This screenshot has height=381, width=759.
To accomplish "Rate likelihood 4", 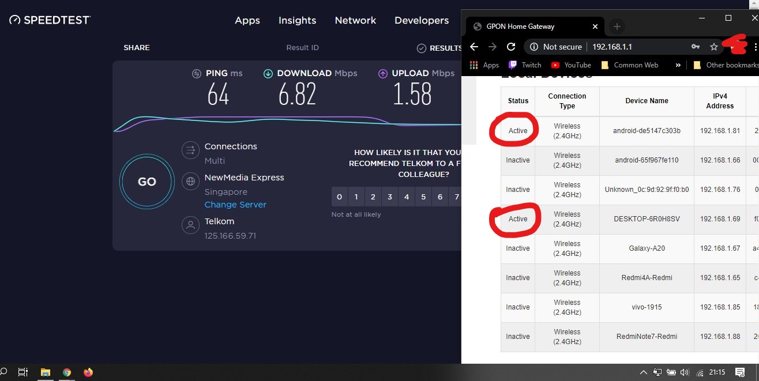I will pos(407,197).
